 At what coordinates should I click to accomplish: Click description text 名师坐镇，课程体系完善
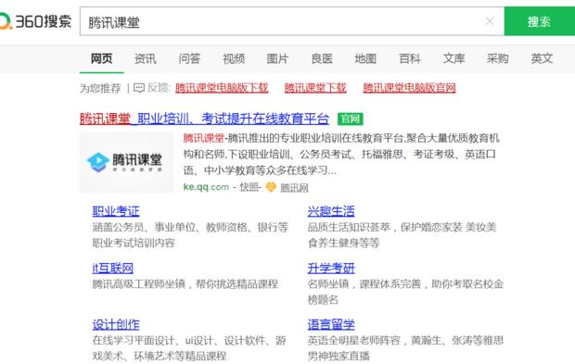[364, 283]
